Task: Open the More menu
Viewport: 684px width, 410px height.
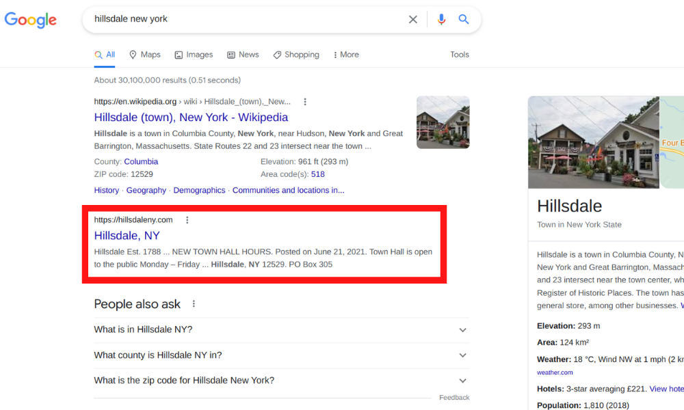Action: pos(346,55)
